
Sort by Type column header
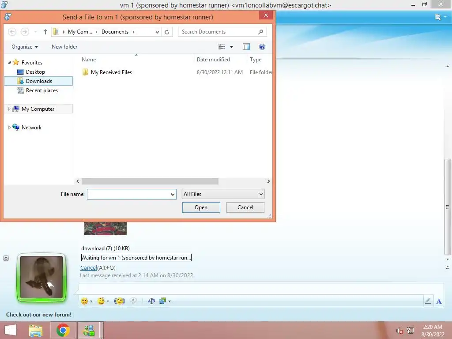tap(256, 60)
